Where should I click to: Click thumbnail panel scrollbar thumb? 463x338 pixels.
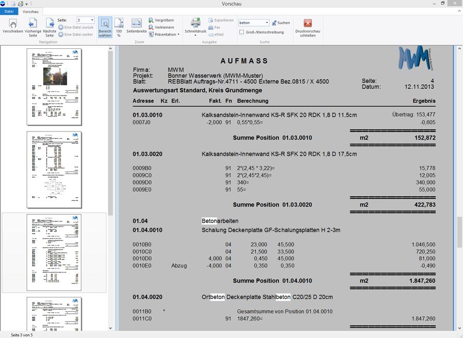111,133
